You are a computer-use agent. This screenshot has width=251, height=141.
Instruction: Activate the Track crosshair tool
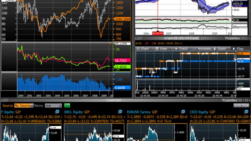pyautogui.click(x=181, y=49)
